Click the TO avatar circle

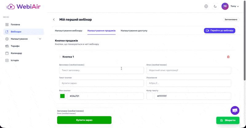pyautogui.click(x=225, y=6)
